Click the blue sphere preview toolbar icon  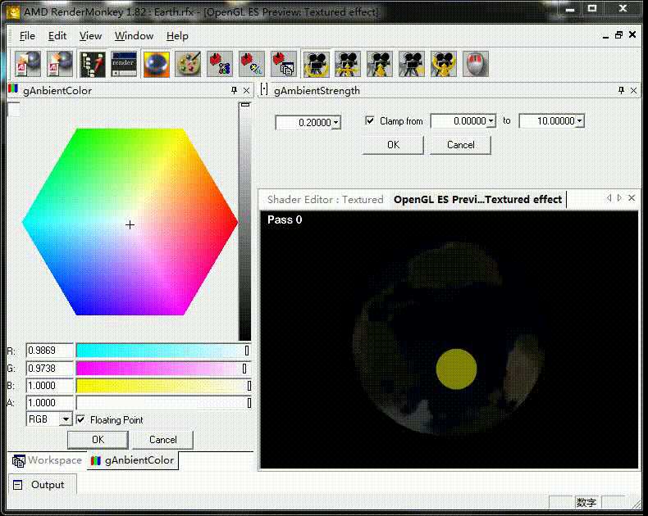(x=156, y=64)
